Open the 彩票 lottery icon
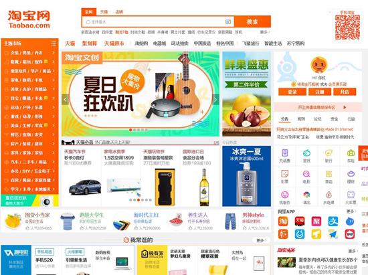Screen dimensions: 368x275 coord(284,177)
